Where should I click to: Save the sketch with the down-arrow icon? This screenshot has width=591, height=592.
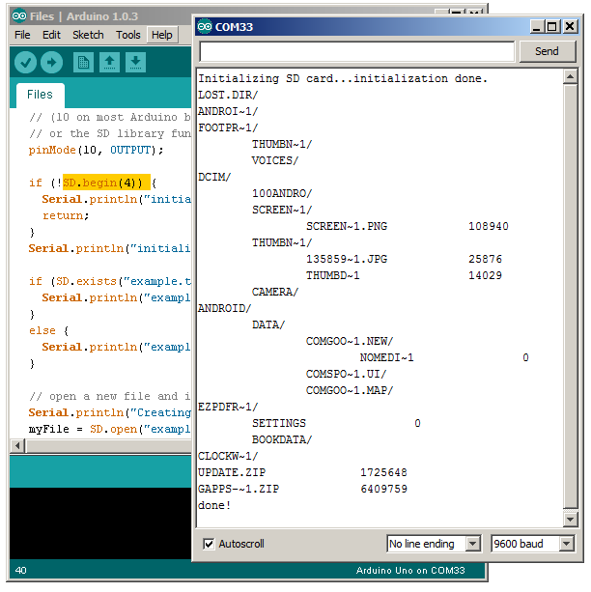135,63
